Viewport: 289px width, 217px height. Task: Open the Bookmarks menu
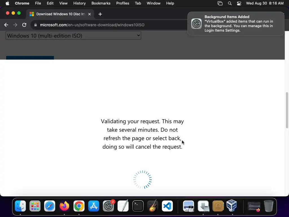101,3
